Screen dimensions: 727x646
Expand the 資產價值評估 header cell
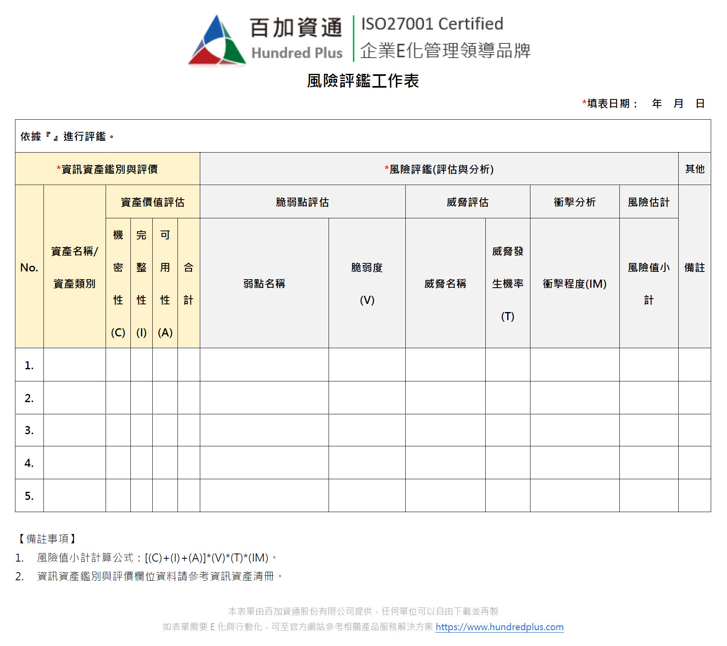153,202
